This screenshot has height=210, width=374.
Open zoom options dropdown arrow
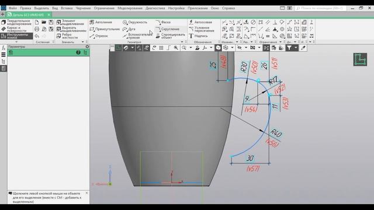[191, 48]
